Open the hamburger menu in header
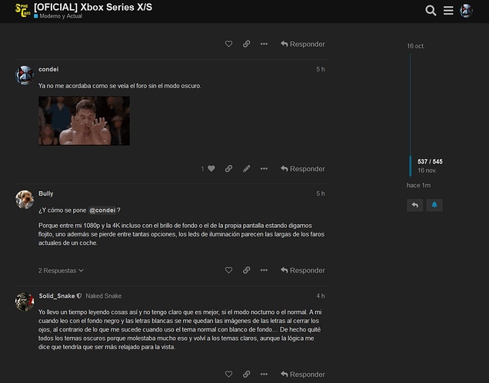The height and width of the screenshot is (383, 489). point(448,10)
